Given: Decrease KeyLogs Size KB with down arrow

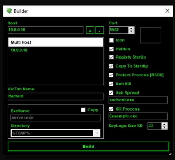Looking at the screenshot, I should (x=164, y=127).
